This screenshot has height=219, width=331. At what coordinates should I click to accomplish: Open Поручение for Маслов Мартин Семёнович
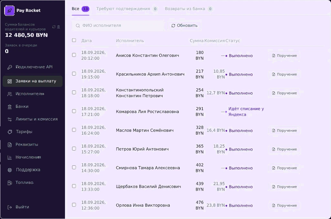pyautogui.click(x=284, y=130)
